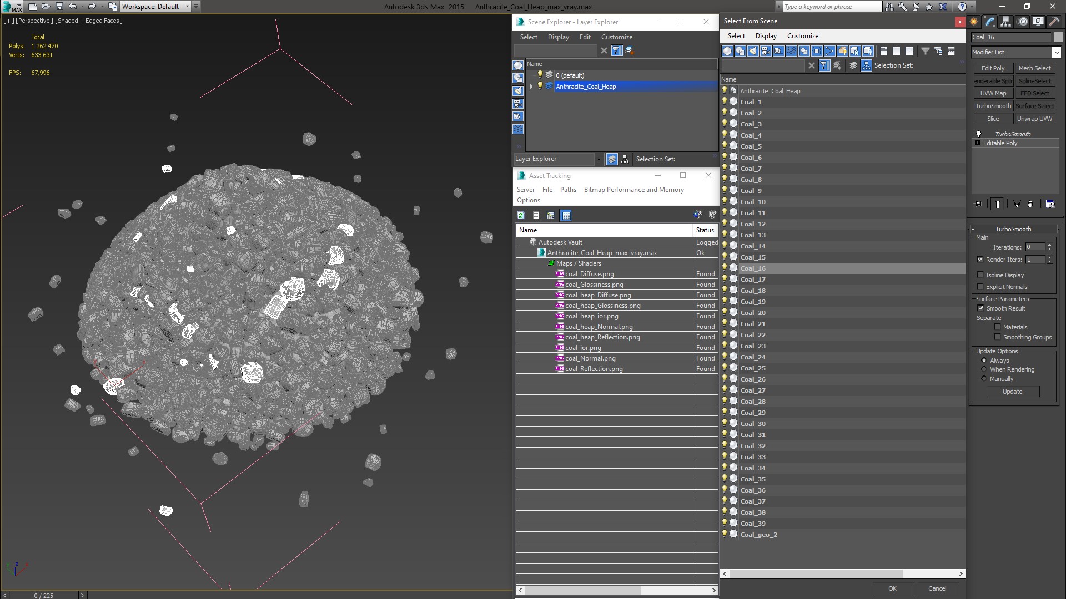Viewport: 1066px width, 599px height.
Task: Click the Open File folder icon
Action: click(x=46, y=7)
